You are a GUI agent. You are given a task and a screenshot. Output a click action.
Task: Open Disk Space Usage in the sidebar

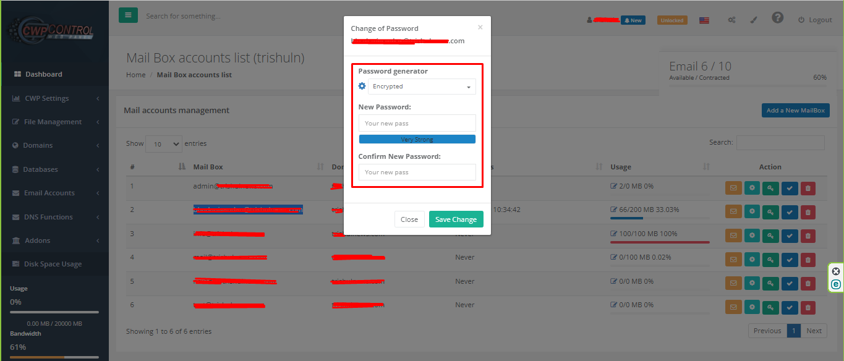(x=54, y=264)
